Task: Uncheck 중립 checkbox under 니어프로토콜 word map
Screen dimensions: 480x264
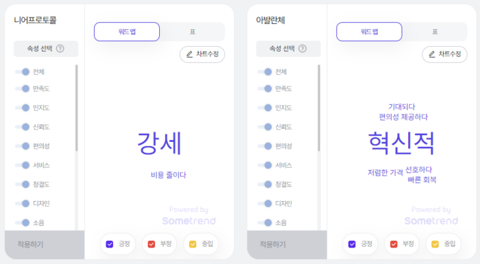Action: 193,244
